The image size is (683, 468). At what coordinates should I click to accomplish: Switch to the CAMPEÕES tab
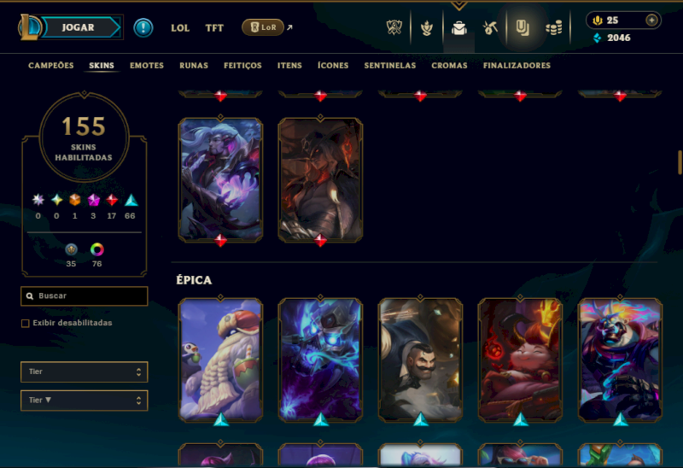pos(51,66)
